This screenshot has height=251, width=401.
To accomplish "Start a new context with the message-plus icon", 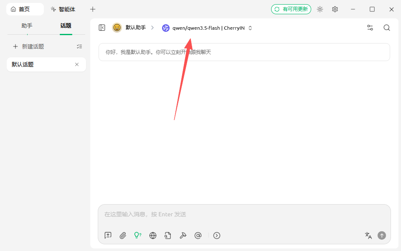I will 108,236.
